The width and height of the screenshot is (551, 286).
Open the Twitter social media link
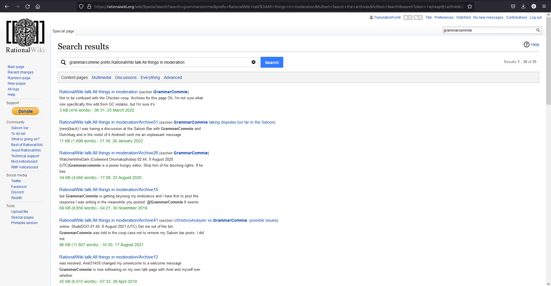click(16, 181)
